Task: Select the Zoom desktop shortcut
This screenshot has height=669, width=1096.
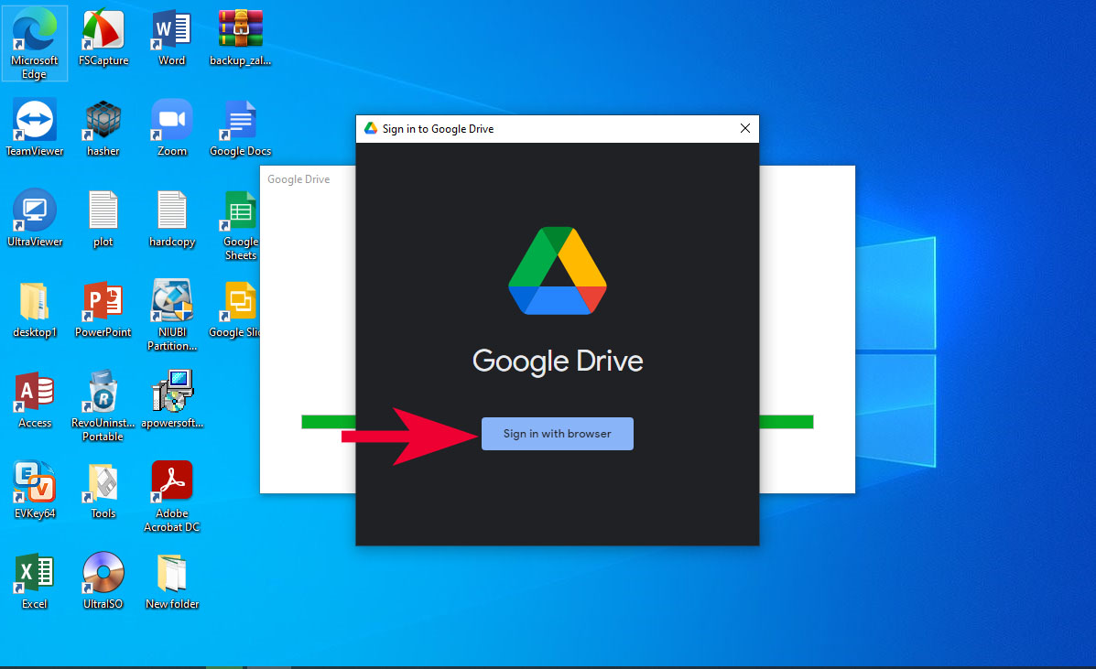Action: [172, 128]
